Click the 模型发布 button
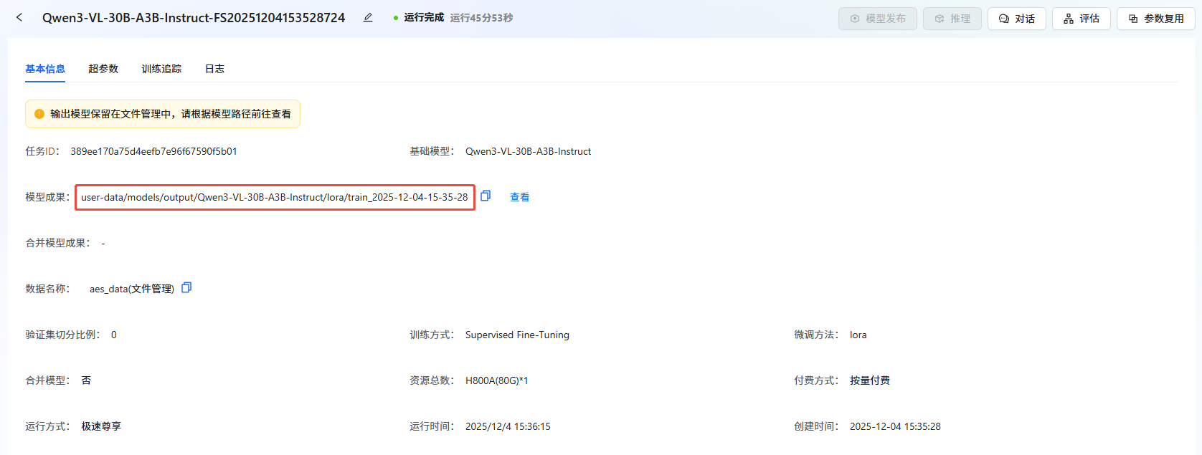Screen dimensions: 1202x455 (x=877, y=19)
